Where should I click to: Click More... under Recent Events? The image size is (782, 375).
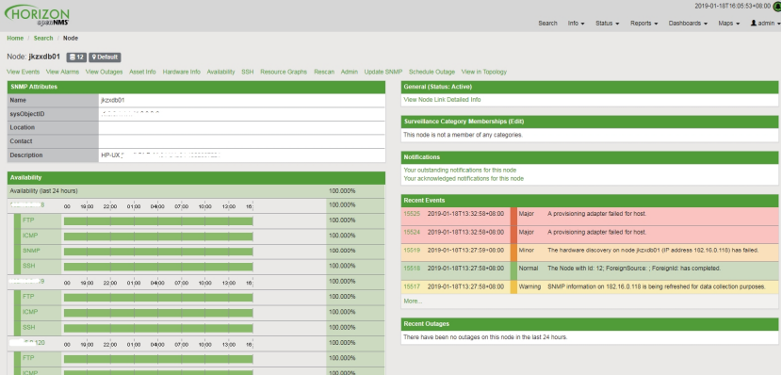413,302
